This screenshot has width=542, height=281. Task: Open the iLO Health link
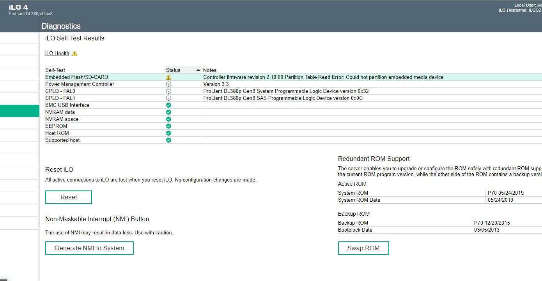tap(57, 54)
